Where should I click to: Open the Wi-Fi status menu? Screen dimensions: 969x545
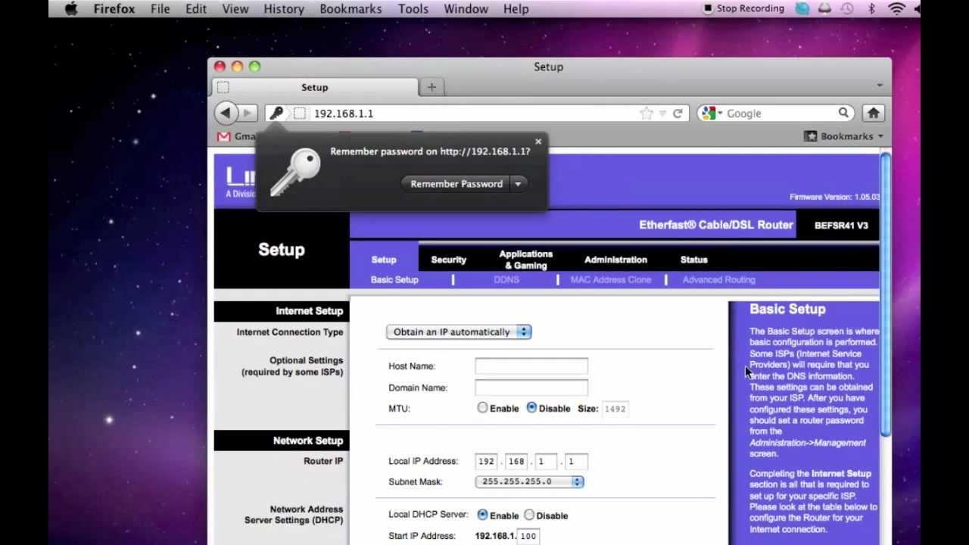click(897, 9)
